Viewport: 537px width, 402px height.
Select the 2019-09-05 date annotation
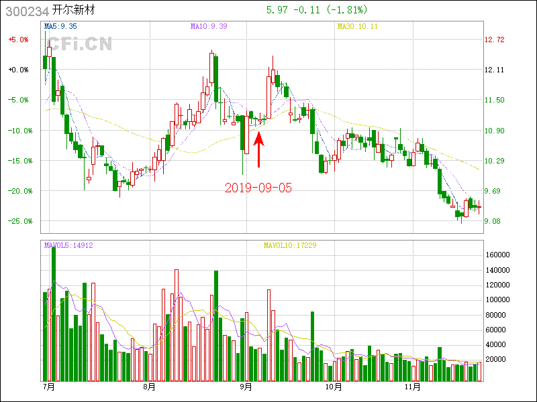pyautogui.click(x=258, y=188)
